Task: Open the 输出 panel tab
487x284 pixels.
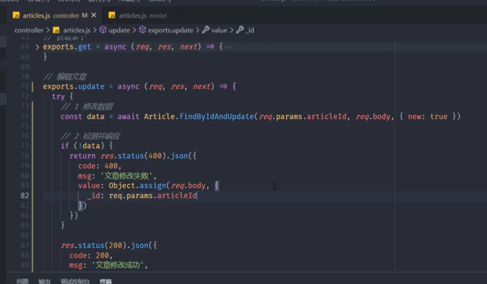Action: tap(45, 281)
